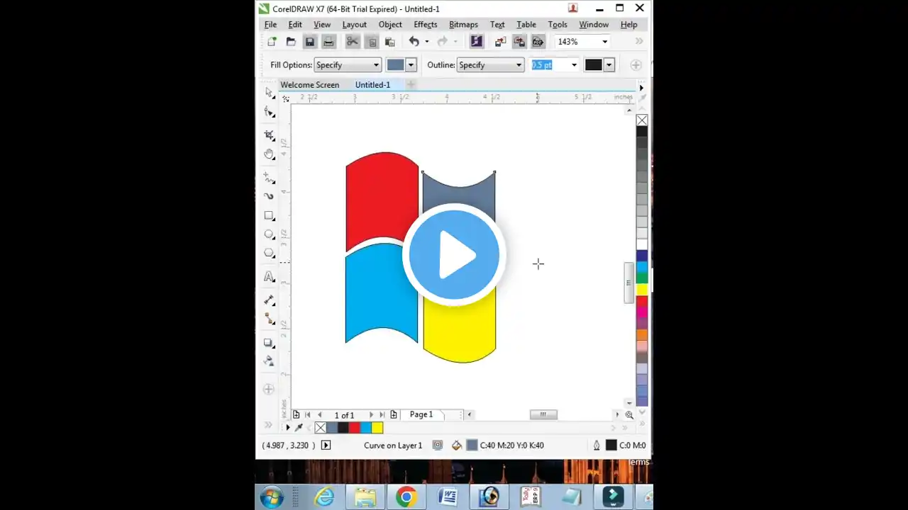Select the Pick tool in the toolbox
Viewport: 908px width, 510px height.
click(x=269, y=93)
